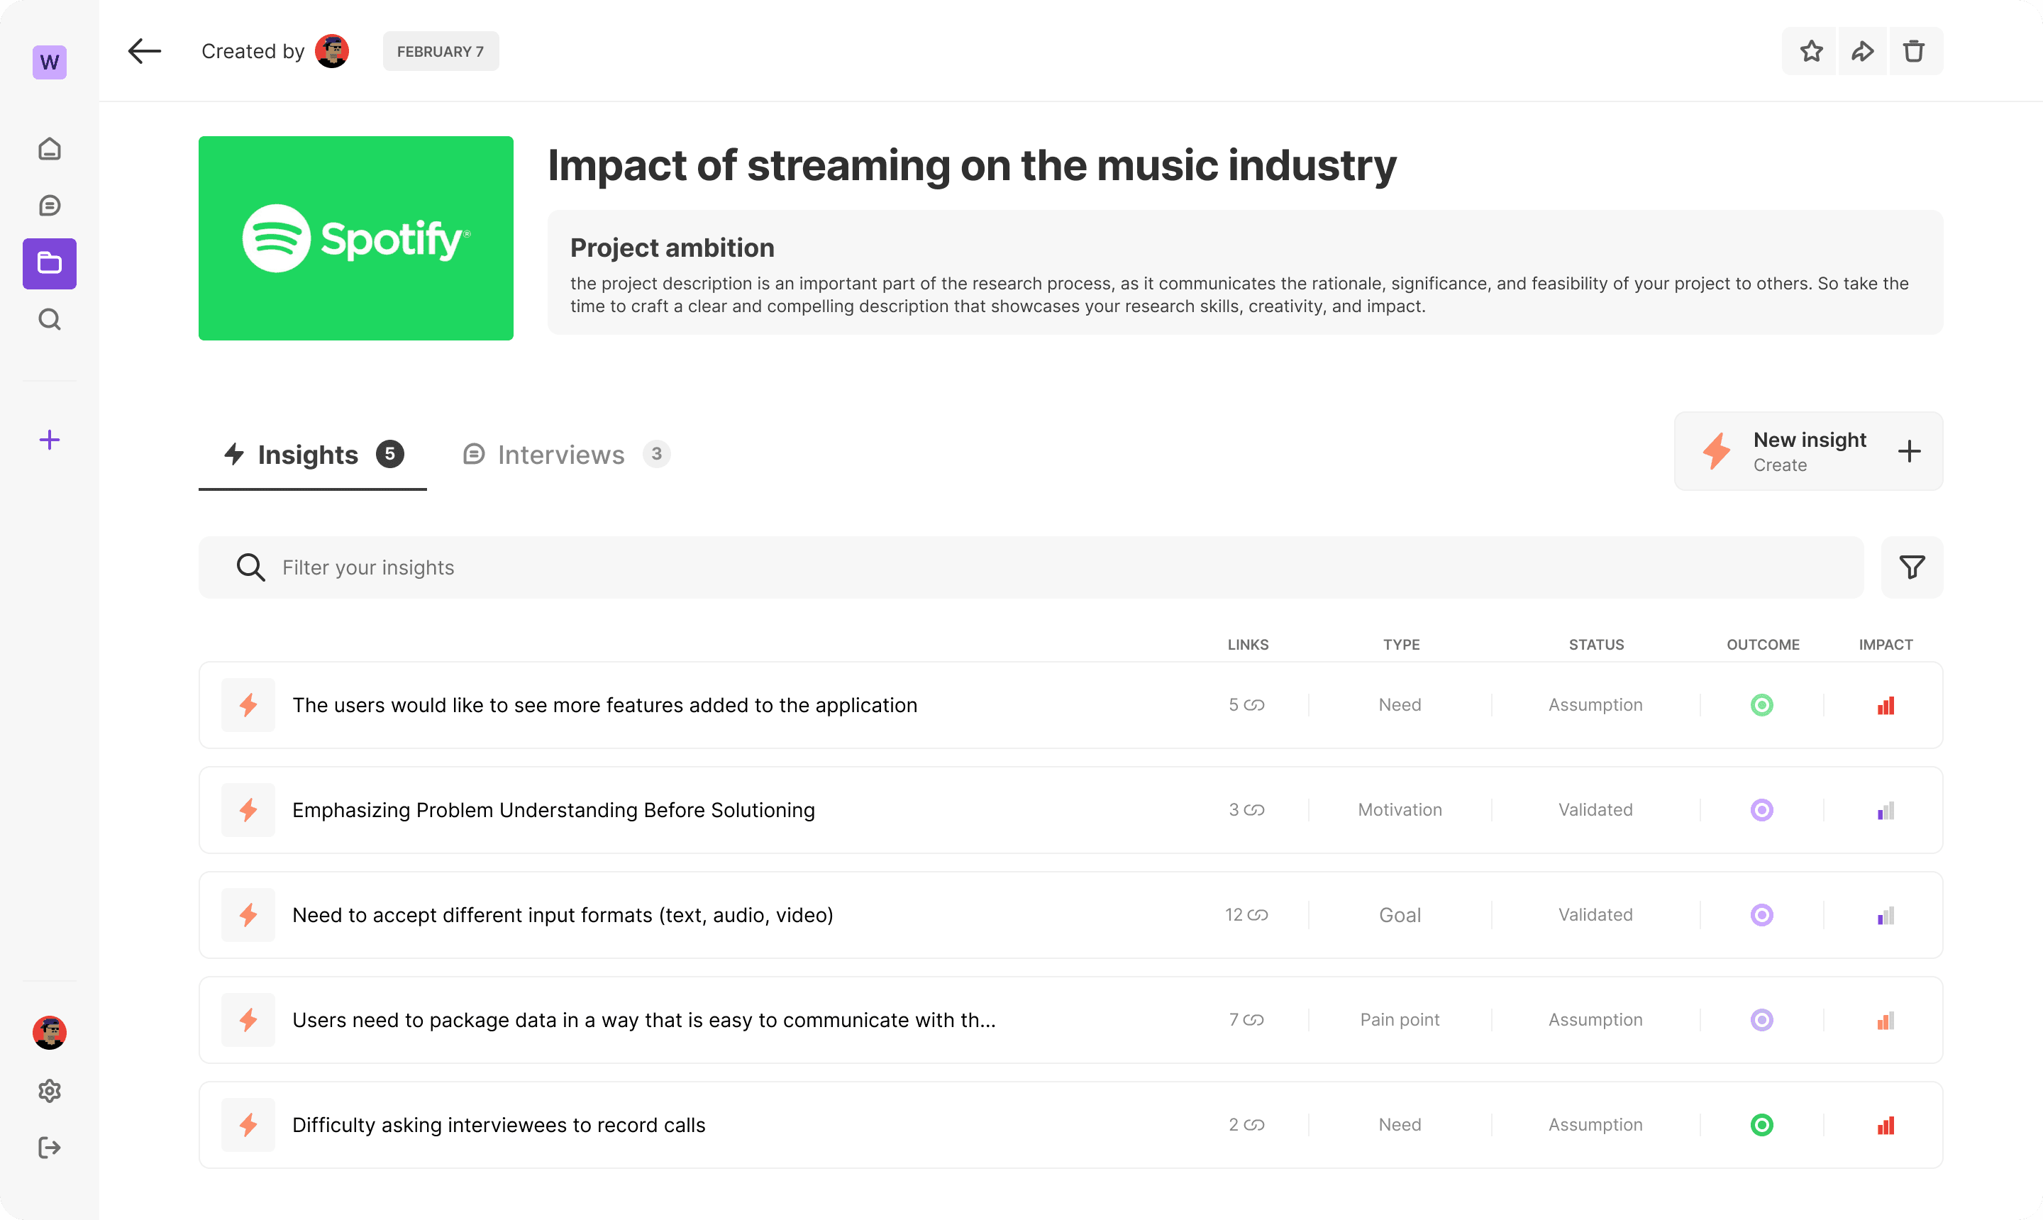The image size is (2043, 1220).
Task: Click the TYPE column header
Action: pyautogui.click(x=1401, y=645)
